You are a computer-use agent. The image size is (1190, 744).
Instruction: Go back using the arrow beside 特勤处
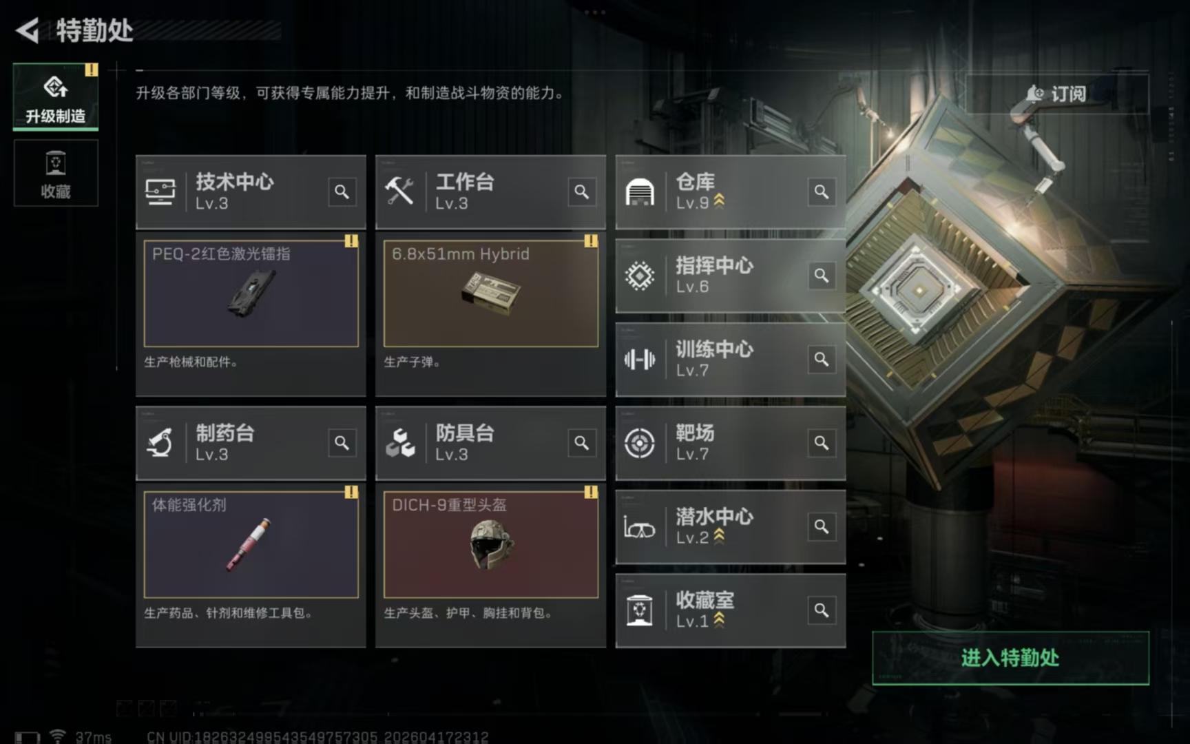28,30
